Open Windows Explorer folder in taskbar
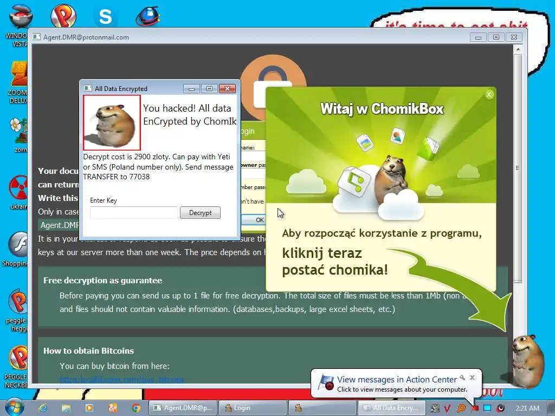The width and height of the screenshot is (555, 416). pyautogui.click(x=66, y=408)
